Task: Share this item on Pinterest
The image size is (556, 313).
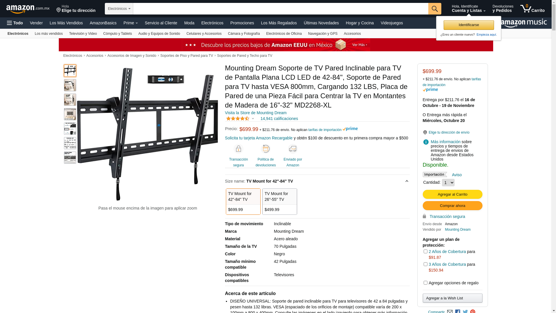Action: point(473,311)
